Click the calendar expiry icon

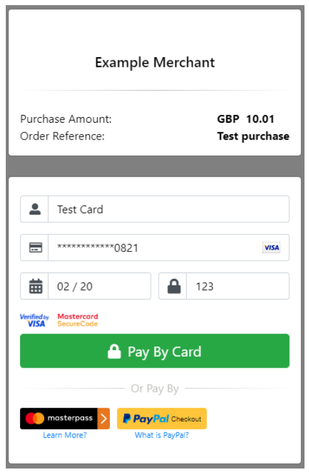coord(35,286)
